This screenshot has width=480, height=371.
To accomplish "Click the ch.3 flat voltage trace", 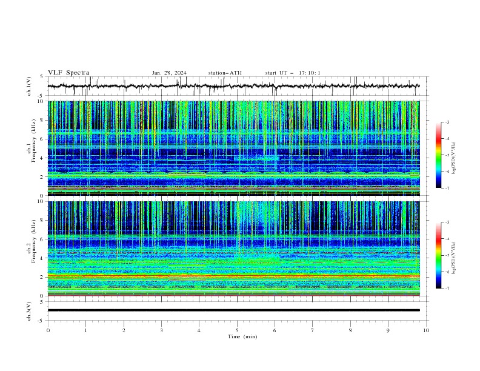I will (233, 310).
